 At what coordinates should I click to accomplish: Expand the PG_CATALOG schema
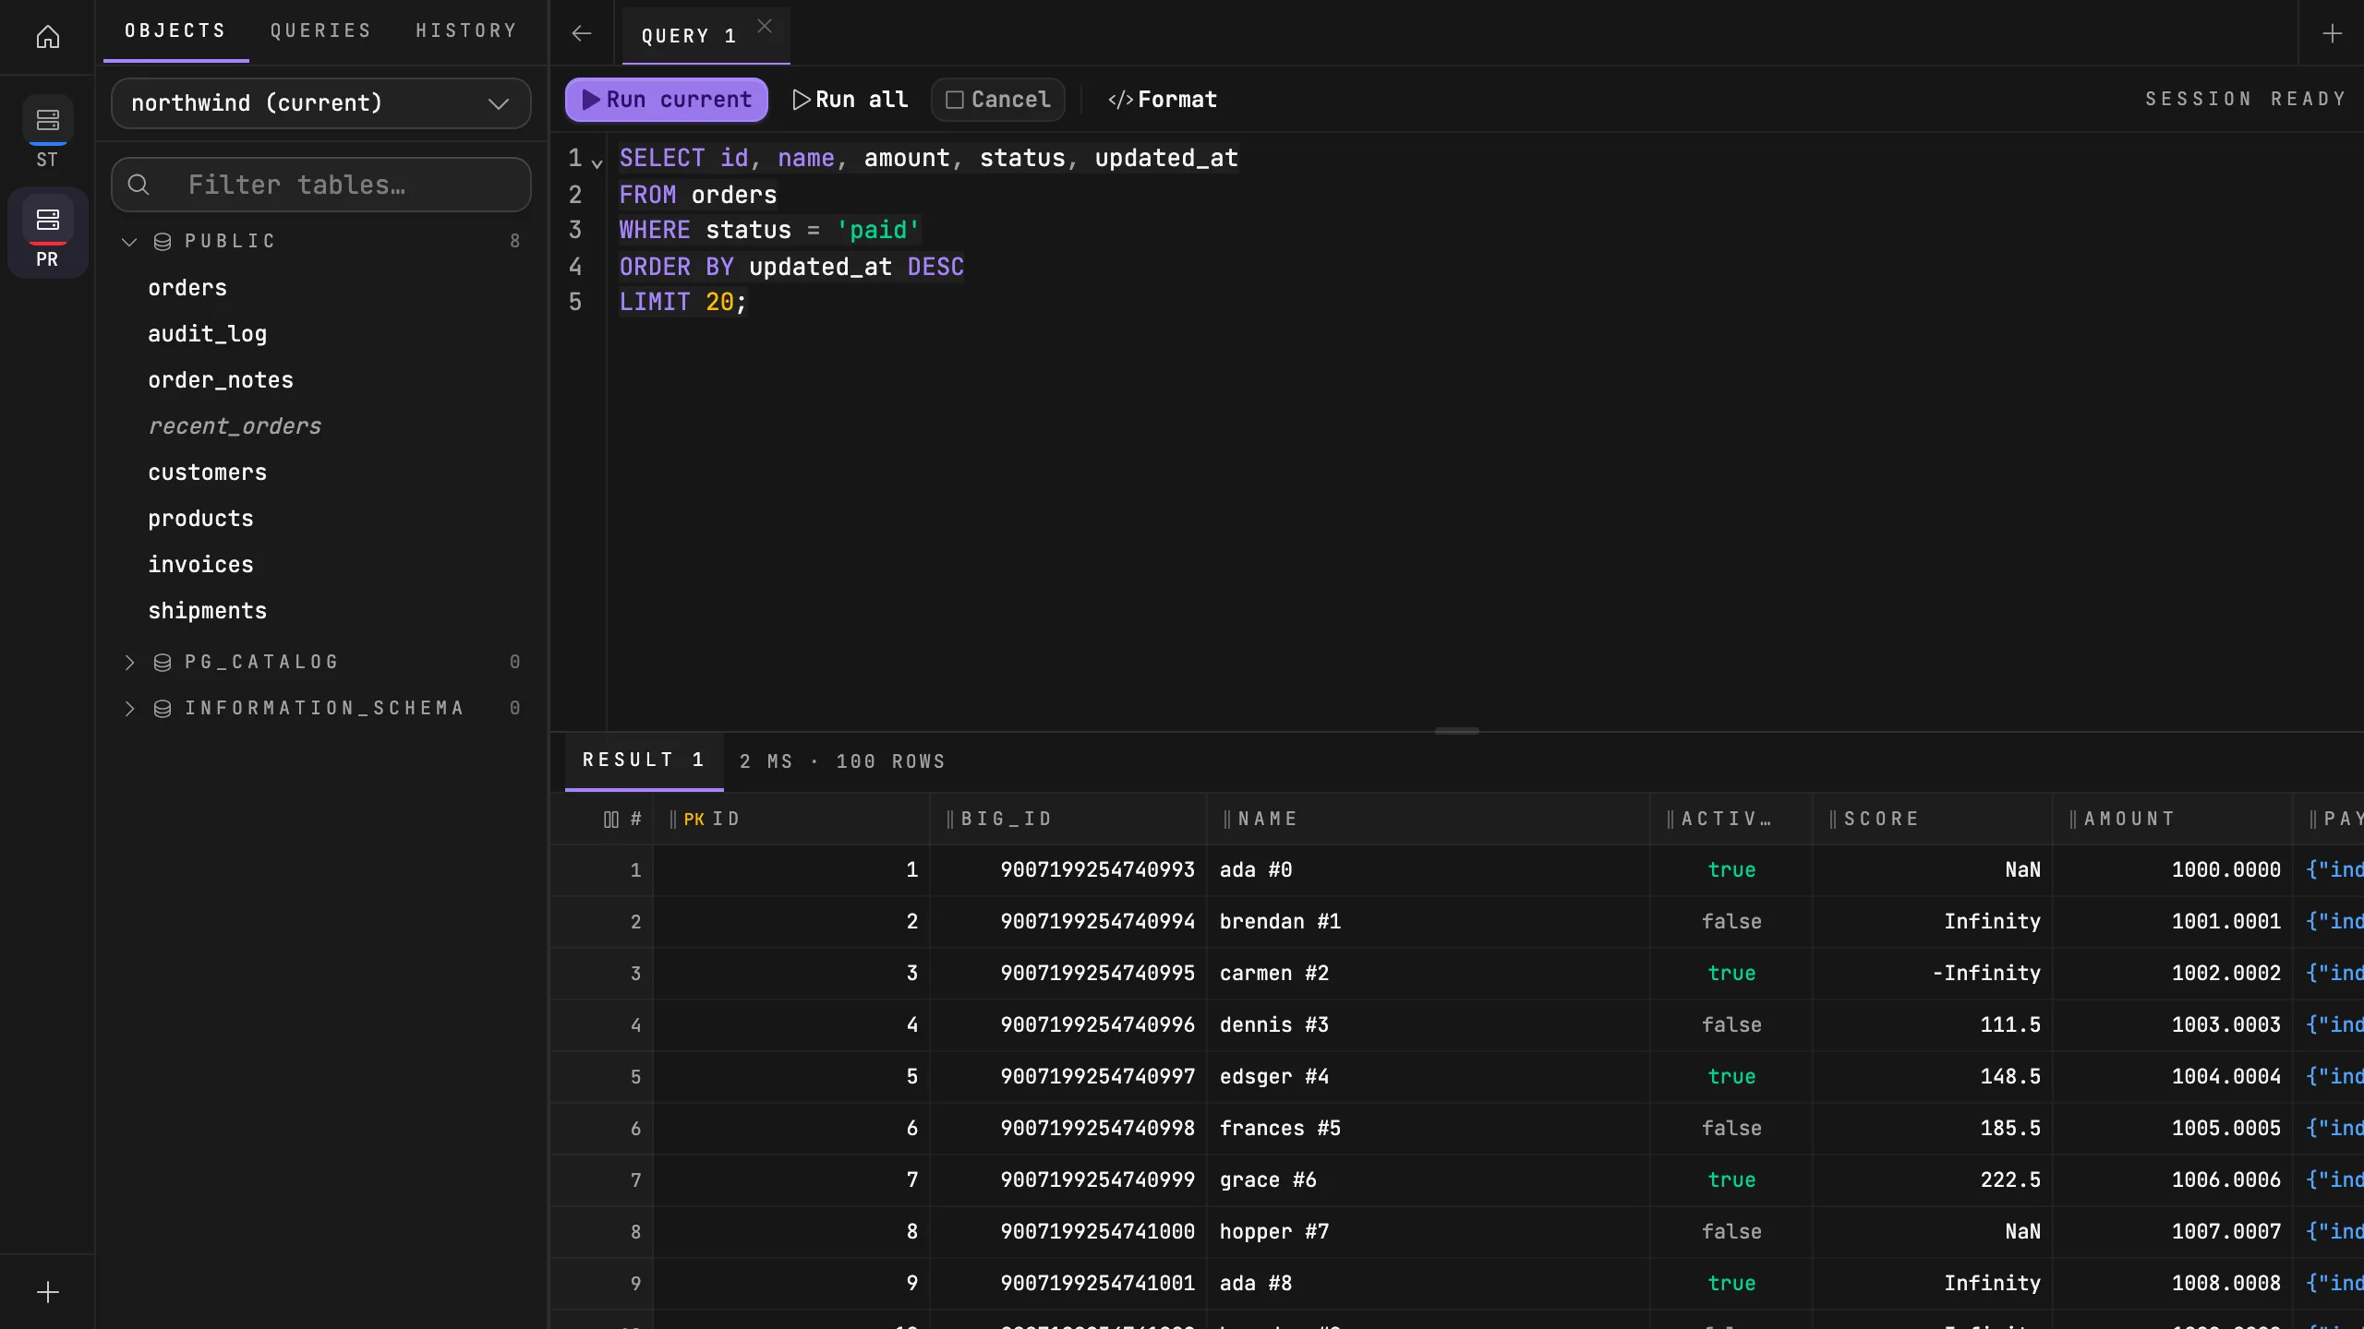click(129, 663)
